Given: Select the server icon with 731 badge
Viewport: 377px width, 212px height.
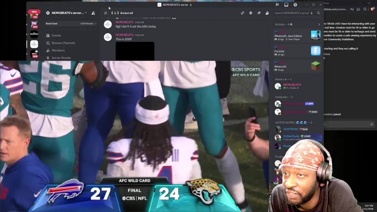Looking at the screenshot, I should click(x=34, y=15).
